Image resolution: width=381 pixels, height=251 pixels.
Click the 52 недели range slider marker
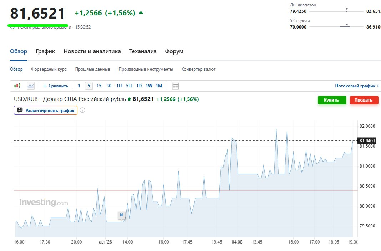(347, 25)
